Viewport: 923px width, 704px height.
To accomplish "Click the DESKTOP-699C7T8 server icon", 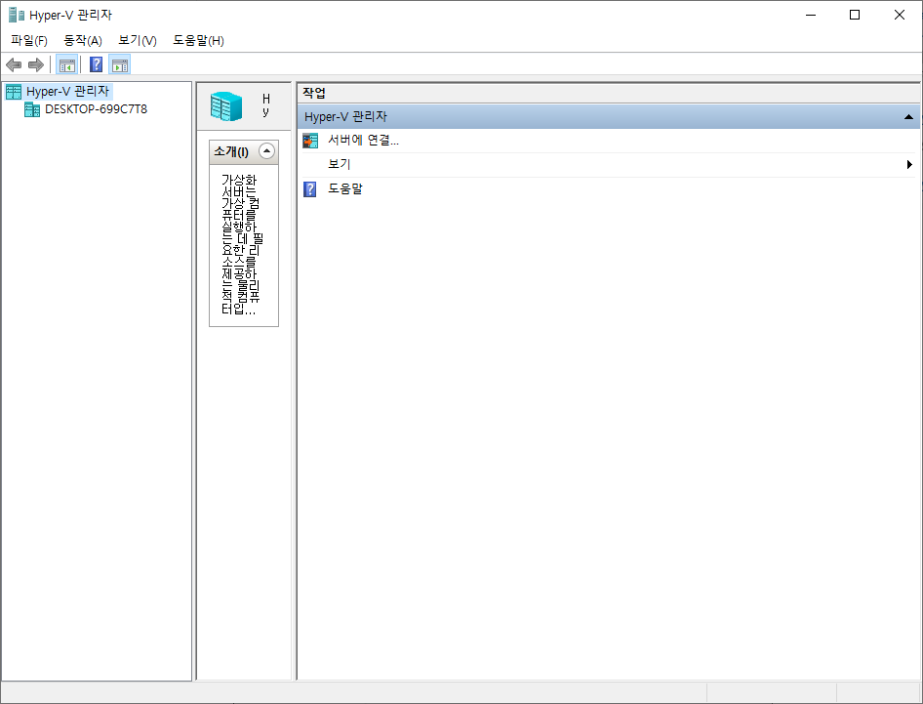I will [32, 109].
